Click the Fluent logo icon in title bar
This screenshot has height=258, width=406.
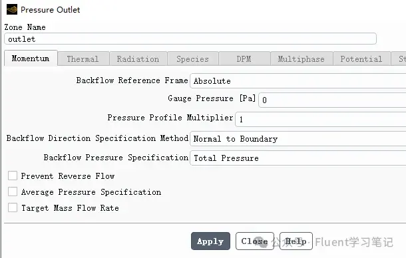[x=12, y=9]
